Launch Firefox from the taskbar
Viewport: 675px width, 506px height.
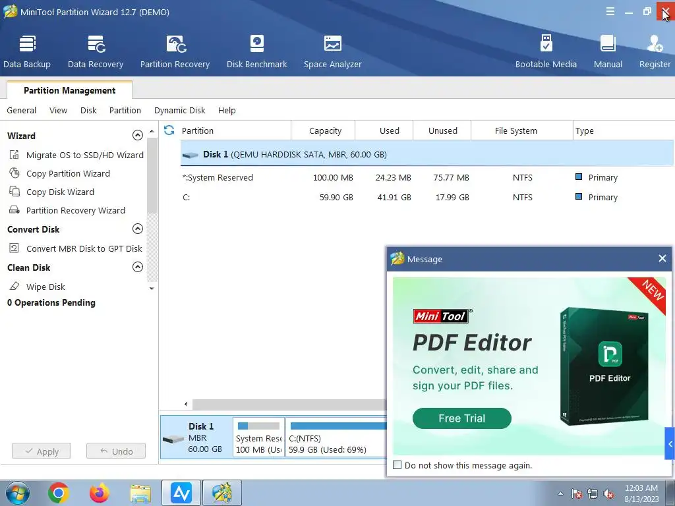(100, 493)
